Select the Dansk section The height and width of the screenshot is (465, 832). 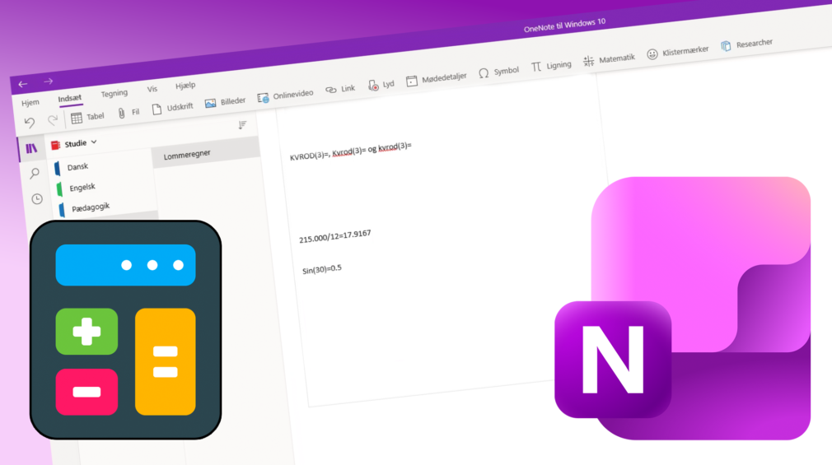coord(77,167)
